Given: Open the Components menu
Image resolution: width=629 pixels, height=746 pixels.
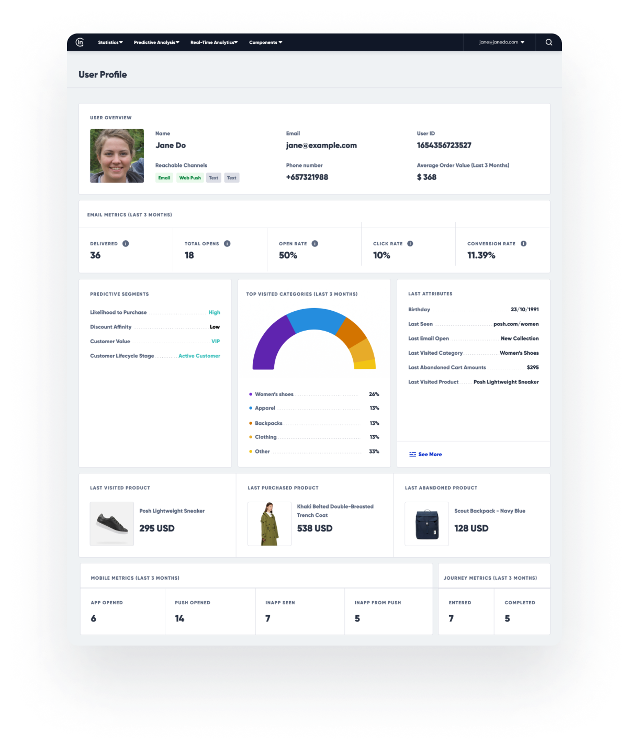Looking at the screenshot, I should click(x=265, y=42).
